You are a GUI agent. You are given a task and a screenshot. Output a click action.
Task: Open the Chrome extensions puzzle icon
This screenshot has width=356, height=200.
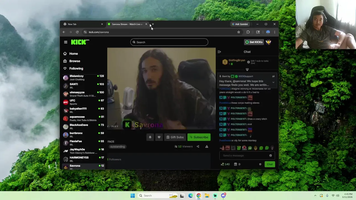(248, 32)
